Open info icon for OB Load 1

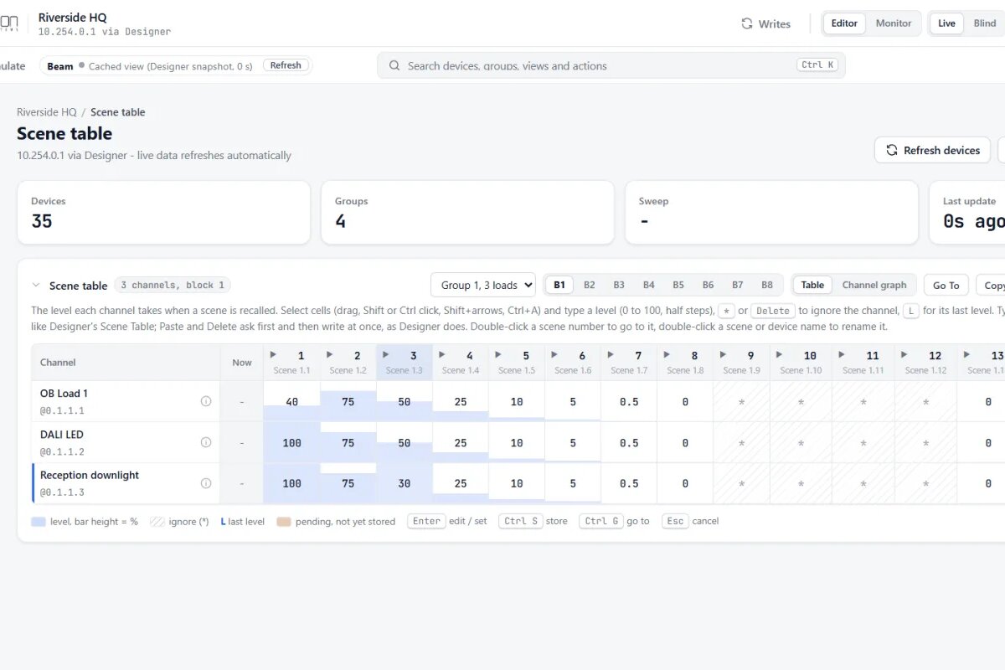(x=206, y=401)
